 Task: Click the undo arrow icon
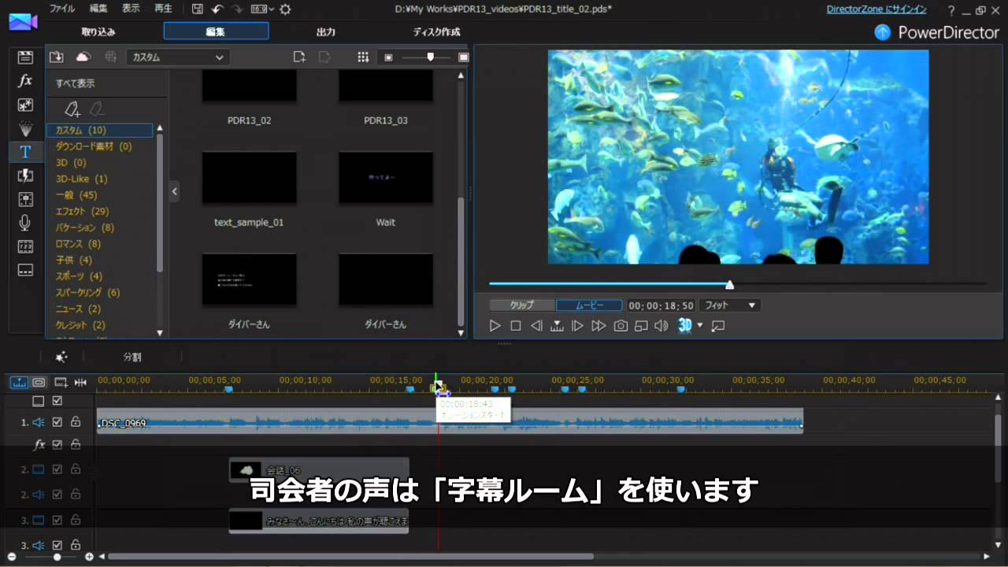click(217, 9)
